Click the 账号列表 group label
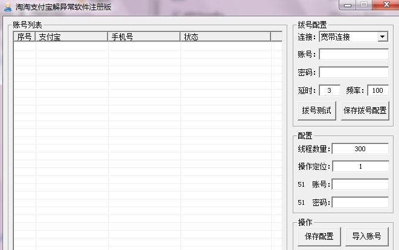 (27, 25)
